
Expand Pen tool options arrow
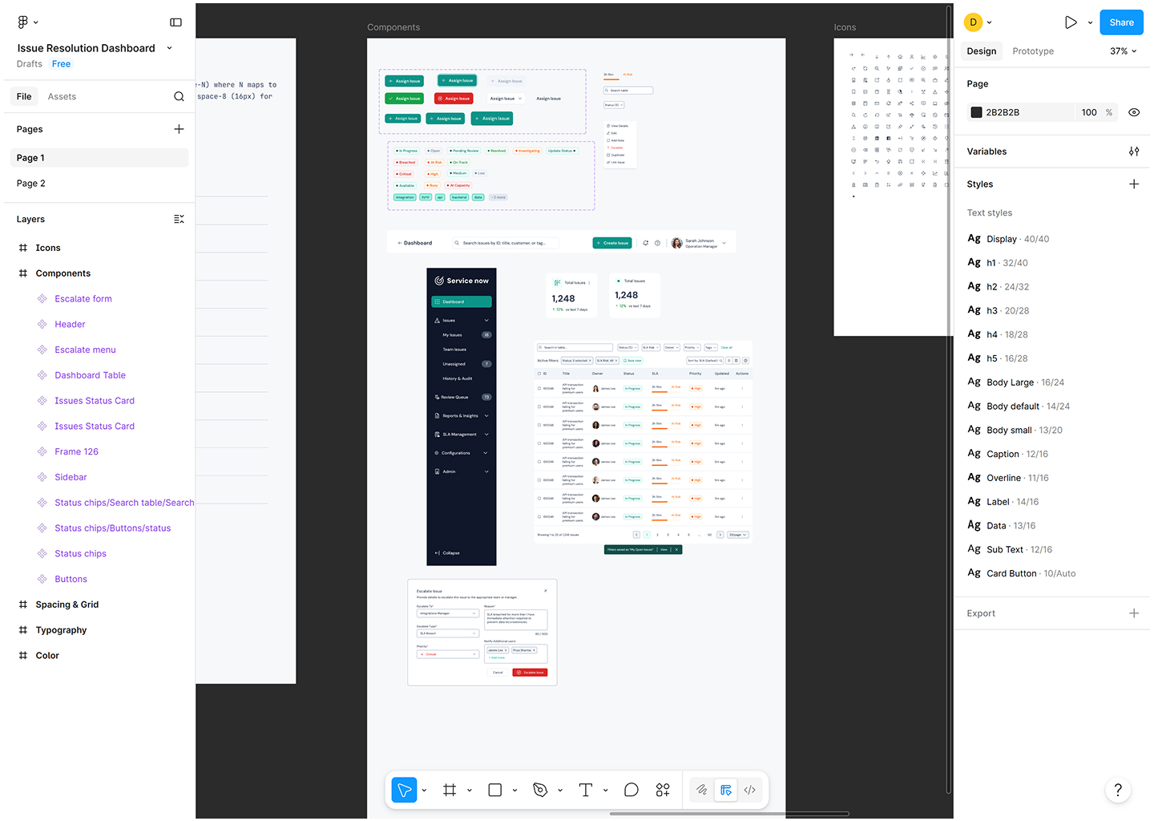pos(560,791)
